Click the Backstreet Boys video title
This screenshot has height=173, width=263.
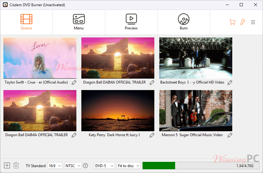tap(192, 82)
